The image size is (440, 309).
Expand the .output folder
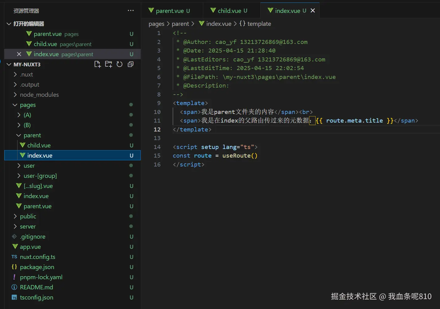point(73,84)
